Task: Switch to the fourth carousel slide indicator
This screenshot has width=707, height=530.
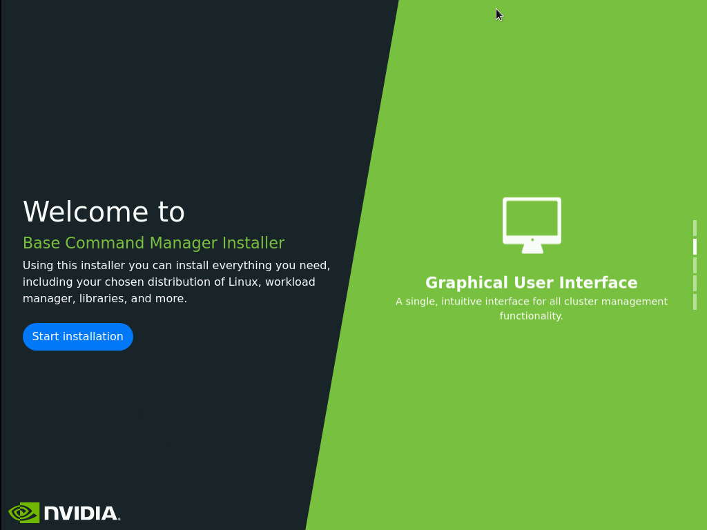Action: (695, 284)
